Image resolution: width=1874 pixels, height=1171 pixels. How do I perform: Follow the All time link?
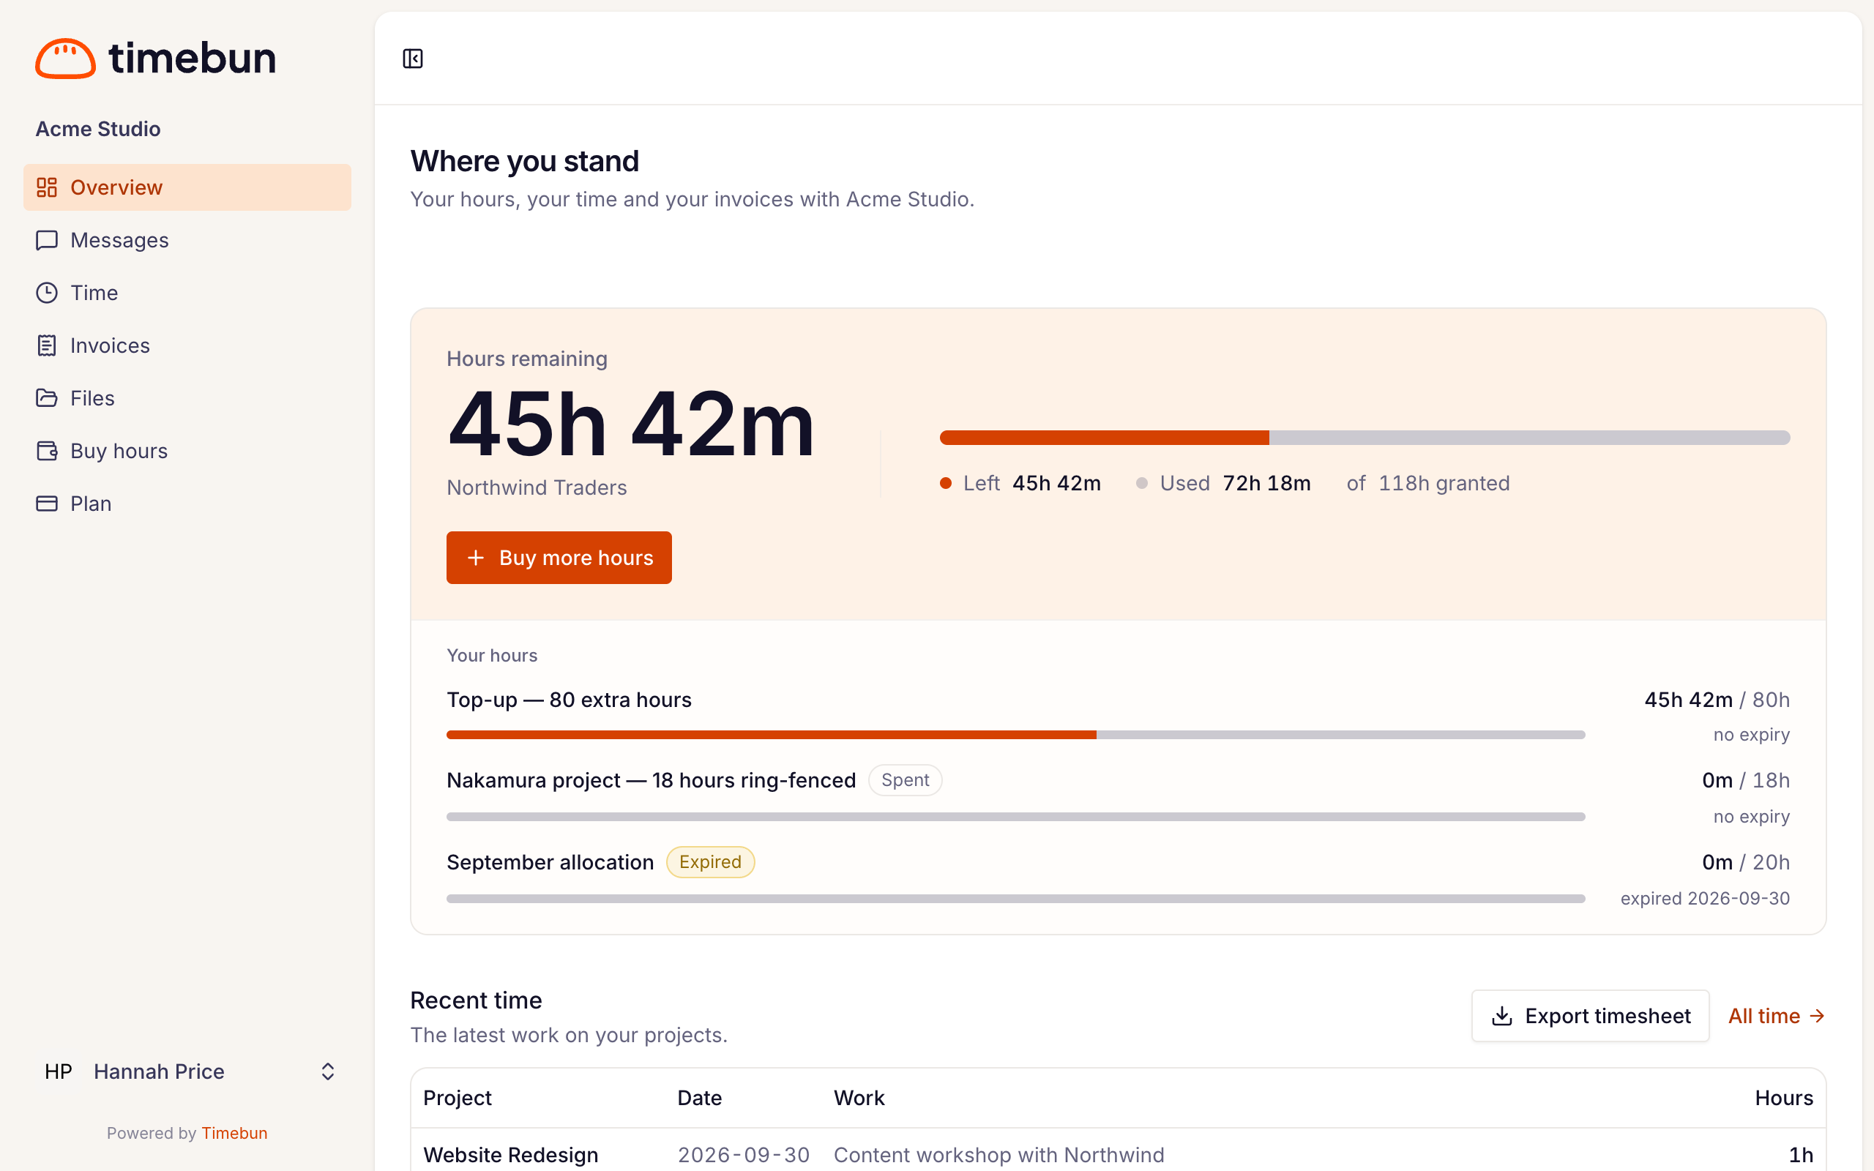(1777, 1016)
